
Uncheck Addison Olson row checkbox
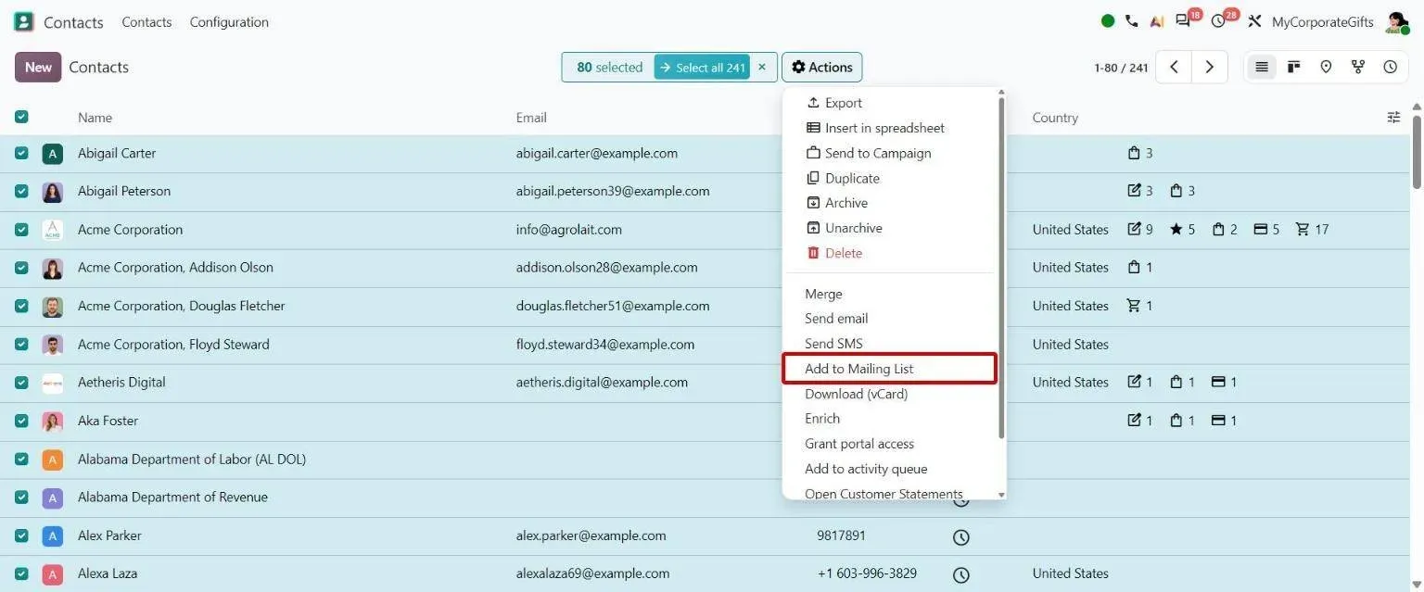pos(21,268)
